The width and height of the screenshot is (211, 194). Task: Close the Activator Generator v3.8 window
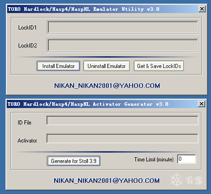coord(202,104)
